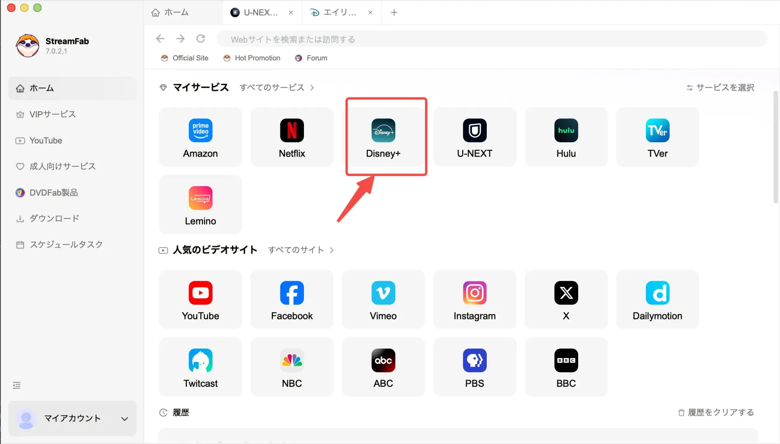Select DVDFab製品 in the sidebar

pos(72,192)
